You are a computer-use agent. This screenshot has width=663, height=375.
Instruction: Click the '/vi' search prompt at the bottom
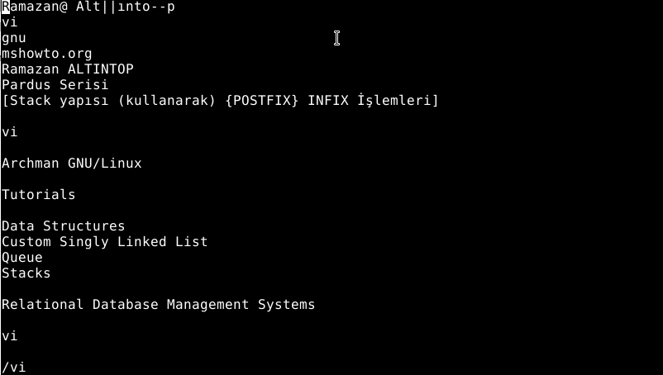14,368
